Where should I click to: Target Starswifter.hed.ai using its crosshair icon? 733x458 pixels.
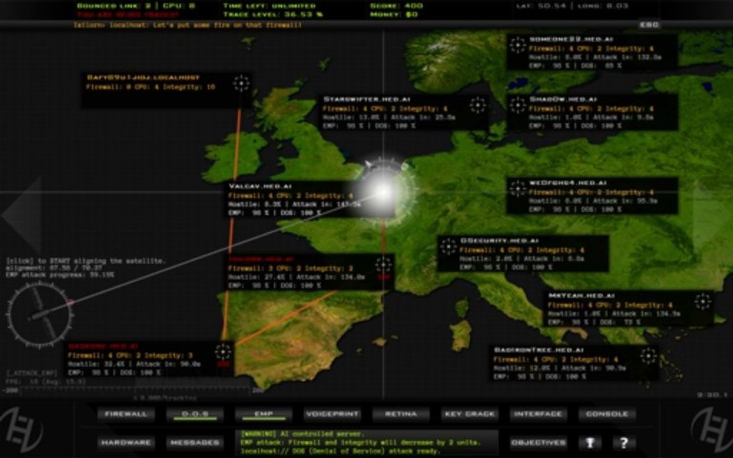pos(478,105)
